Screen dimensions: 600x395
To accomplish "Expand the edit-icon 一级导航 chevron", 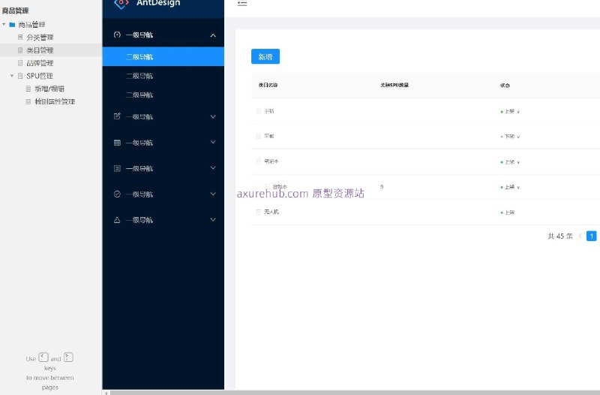I will [213, 116].
